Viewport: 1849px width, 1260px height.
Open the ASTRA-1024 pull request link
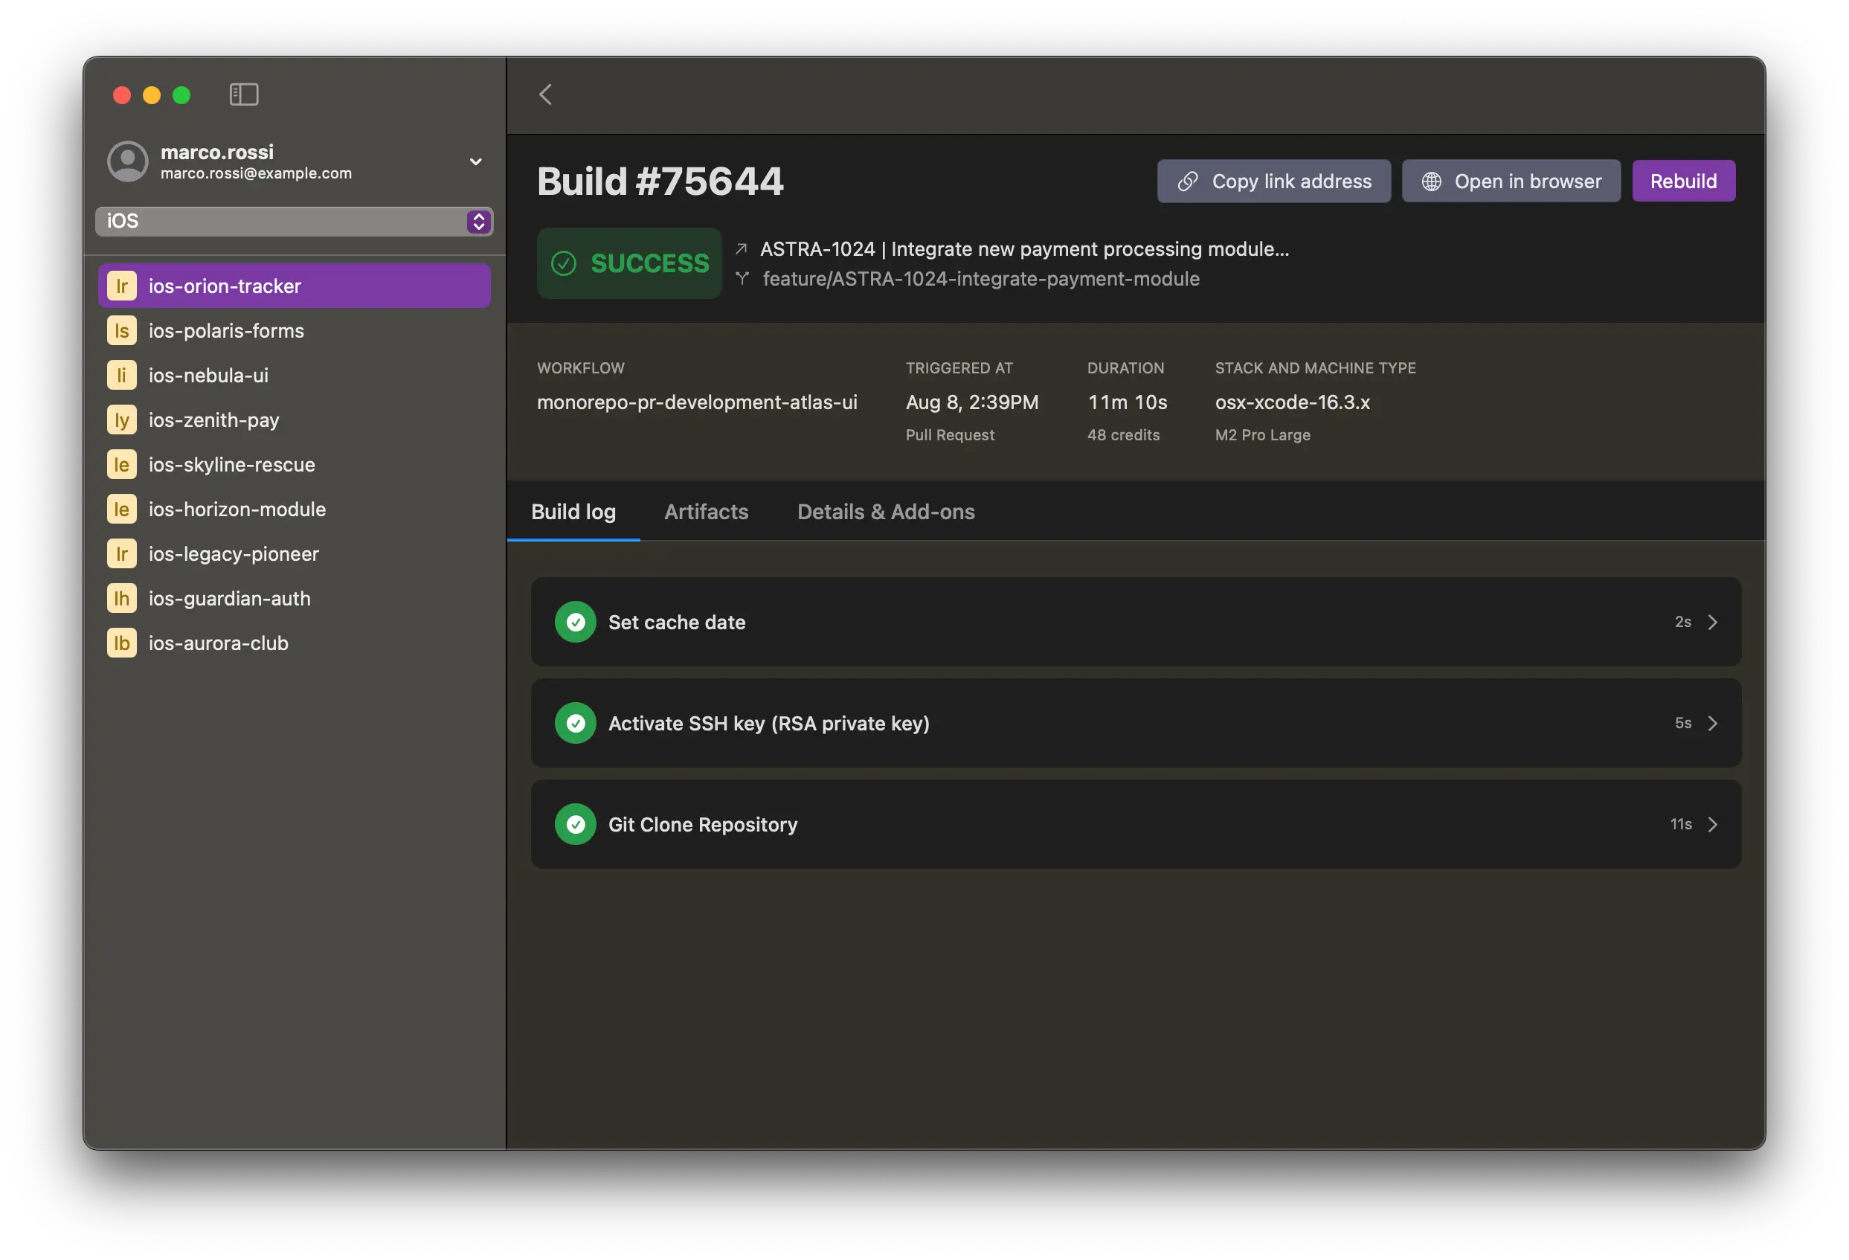1024,249
